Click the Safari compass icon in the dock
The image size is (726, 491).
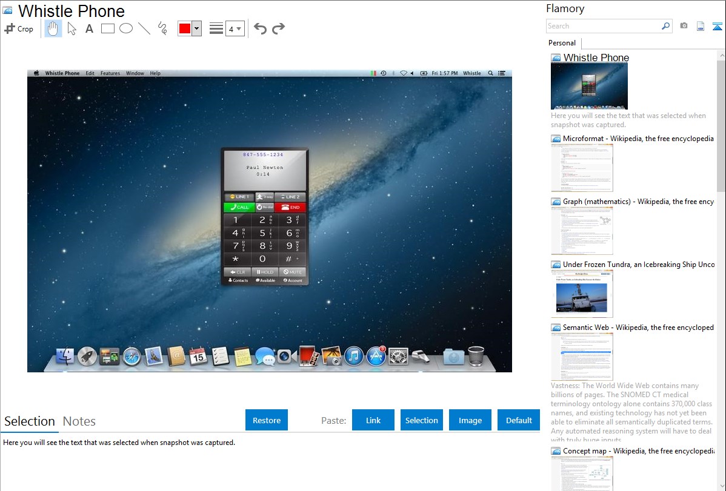(x=132, y=357)
